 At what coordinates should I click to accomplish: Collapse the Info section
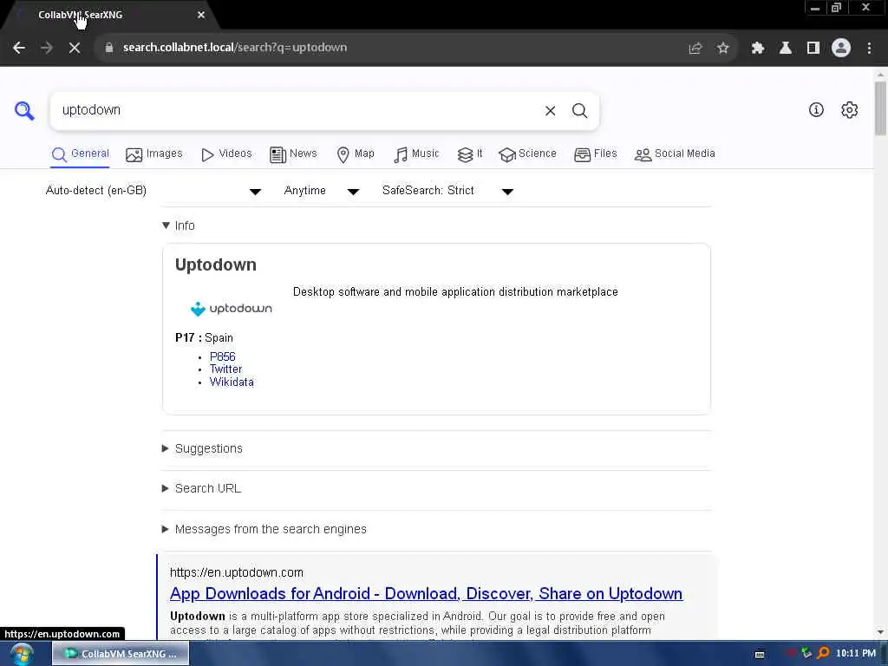pos(179,225)
